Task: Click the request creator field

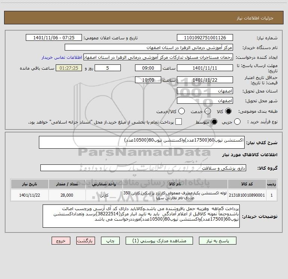Action: [158, 57]
